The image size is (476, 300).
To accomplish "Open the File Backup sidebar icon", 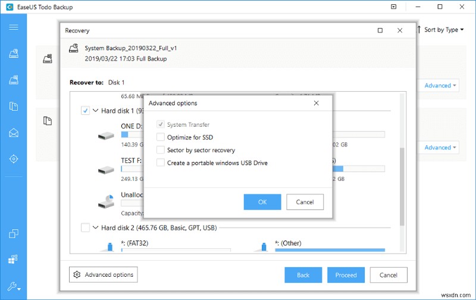I will (x=13, y=107).
